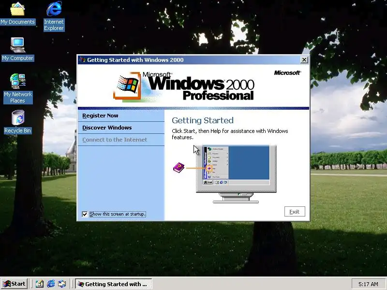Click the Microsoft logo in the banner
The image size is (387, 290).
pos(287,73)
